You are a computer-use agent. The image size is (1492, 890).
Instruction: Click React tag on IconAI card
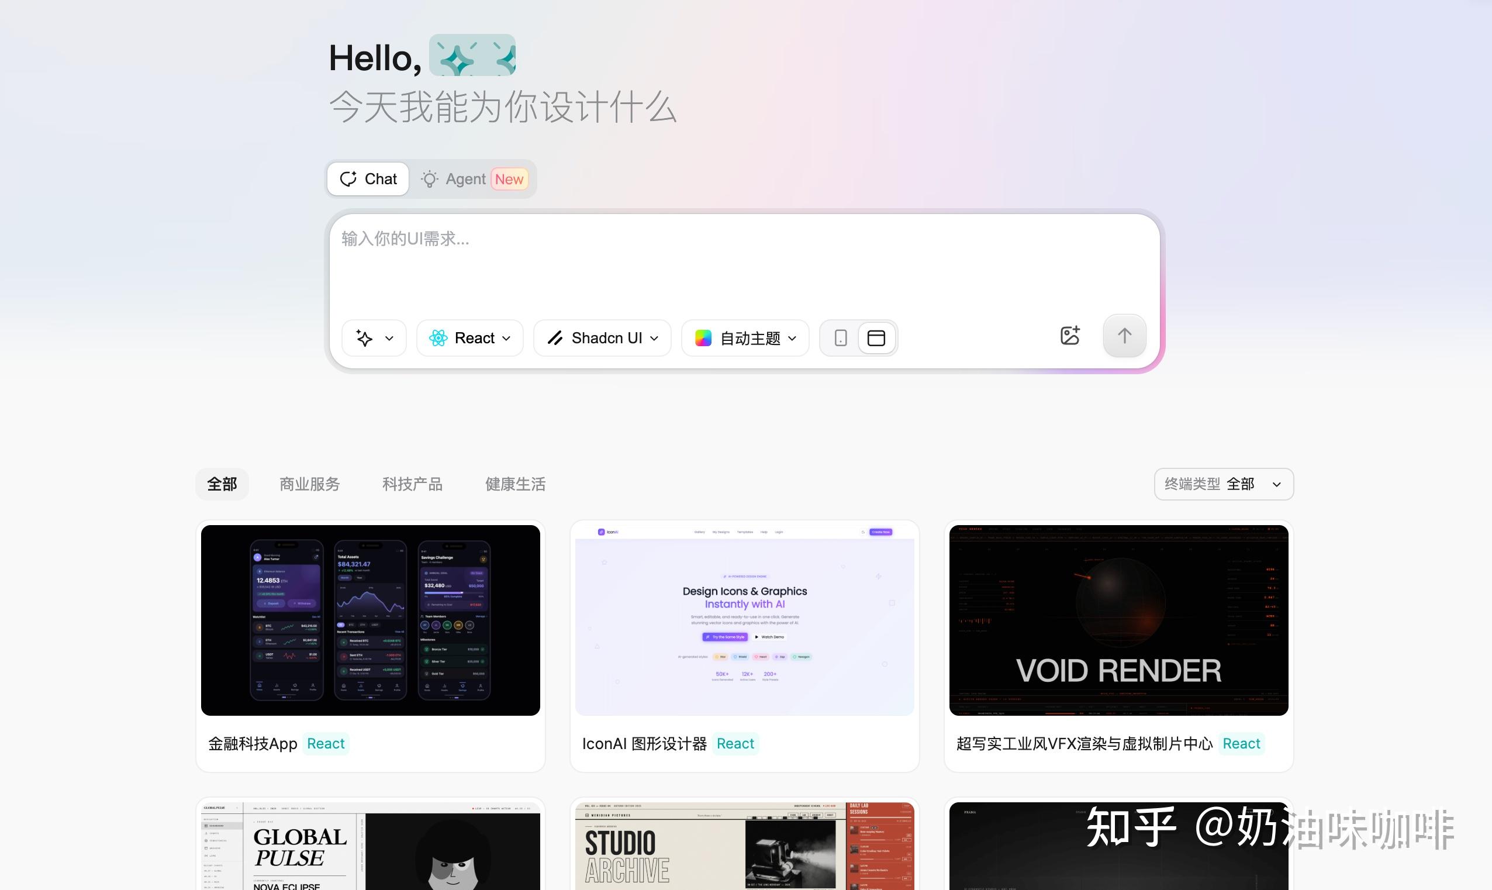point(735,744)
